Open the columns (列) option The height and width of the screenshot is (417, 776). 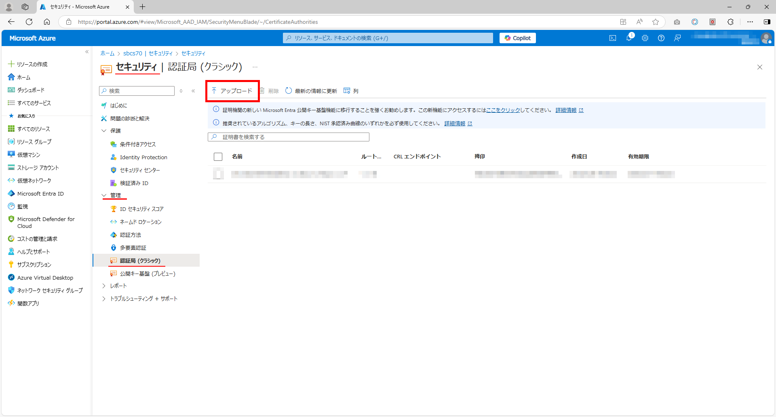[351, 91]
